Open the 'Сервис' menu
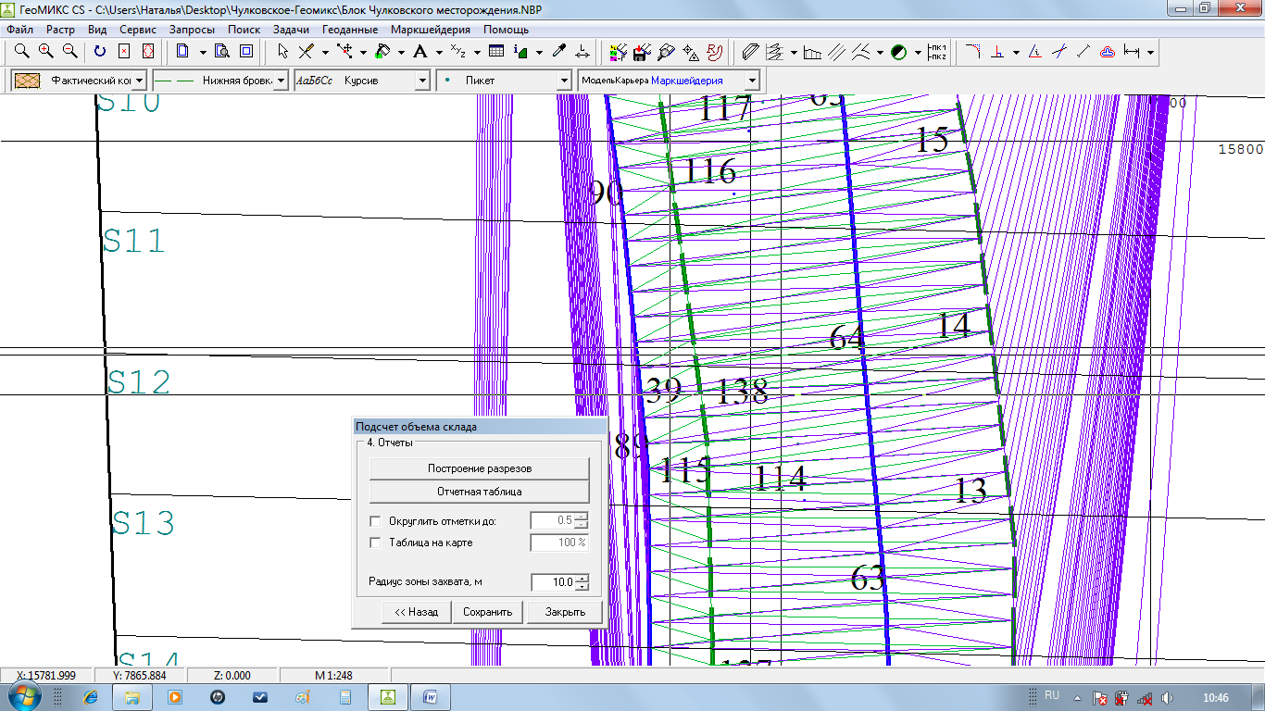 click(138, 30)
